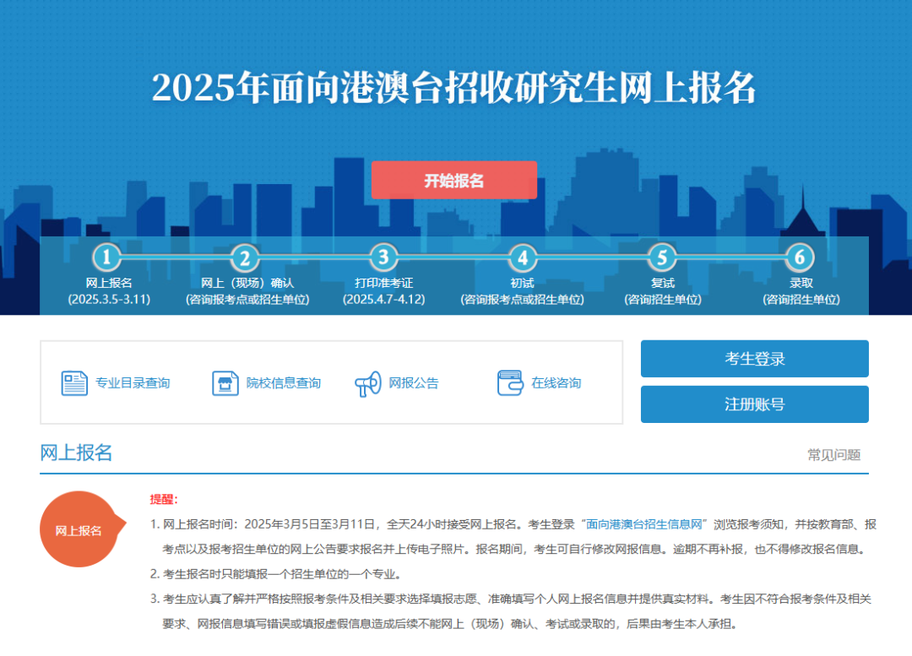Click the 专业目录查询 document icon

click(x=74, y=383)
